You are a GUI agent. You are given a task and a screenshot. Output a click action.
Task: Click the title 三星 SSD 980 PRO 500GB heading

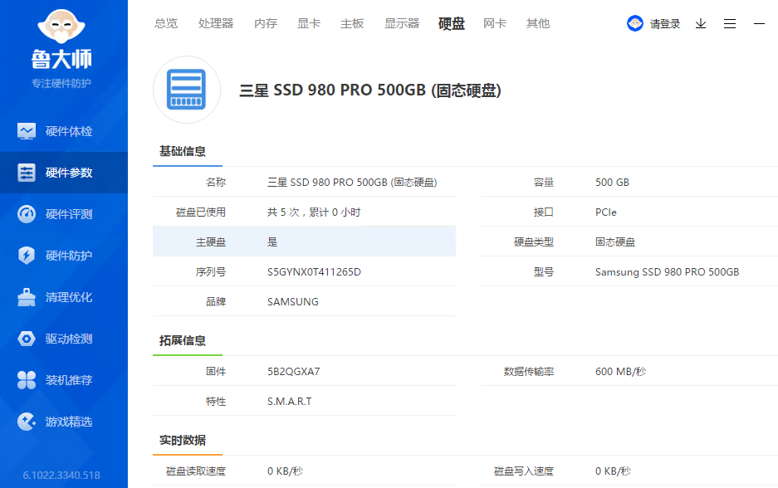point(370,90)
